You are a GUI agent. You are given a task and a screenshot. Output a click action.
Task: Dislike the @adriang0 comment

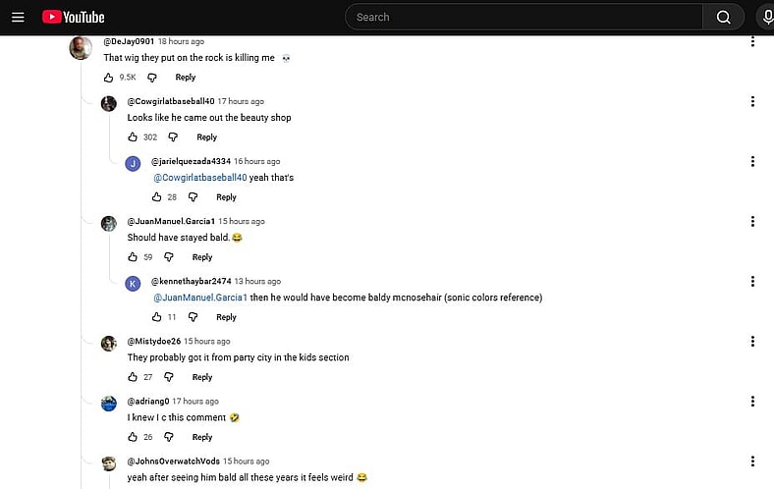tap(169, 437)
